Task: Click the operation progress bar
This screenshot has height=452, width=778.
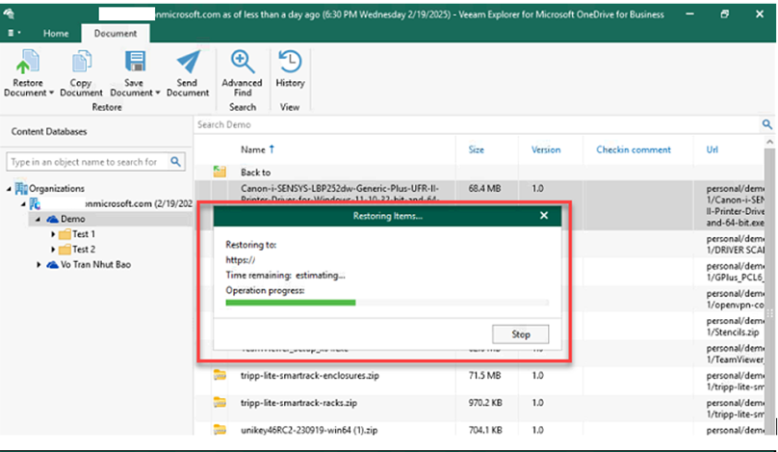Action: 386,302
